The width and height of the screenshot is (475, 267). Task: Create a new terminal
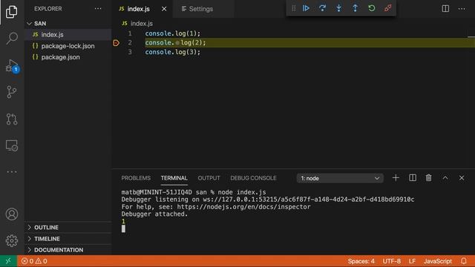pos(396,178)
